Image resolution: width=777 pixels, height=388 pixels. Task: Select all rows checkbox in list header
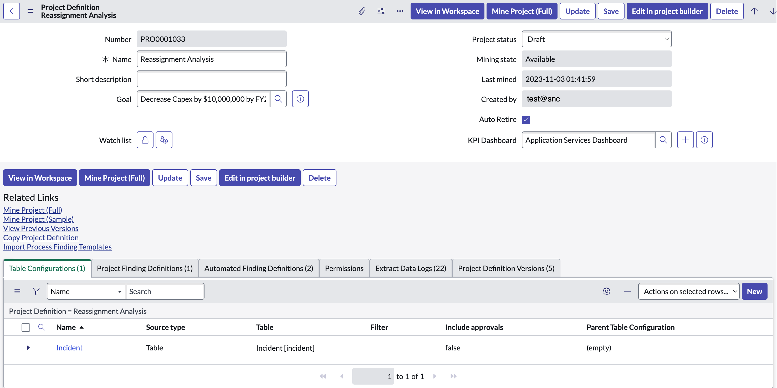click(26, 327)
